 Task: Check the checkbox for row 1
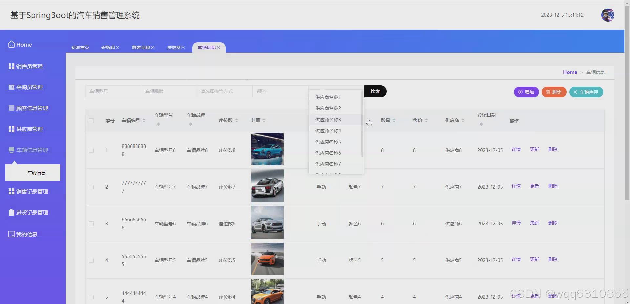[x=91, y=150]
